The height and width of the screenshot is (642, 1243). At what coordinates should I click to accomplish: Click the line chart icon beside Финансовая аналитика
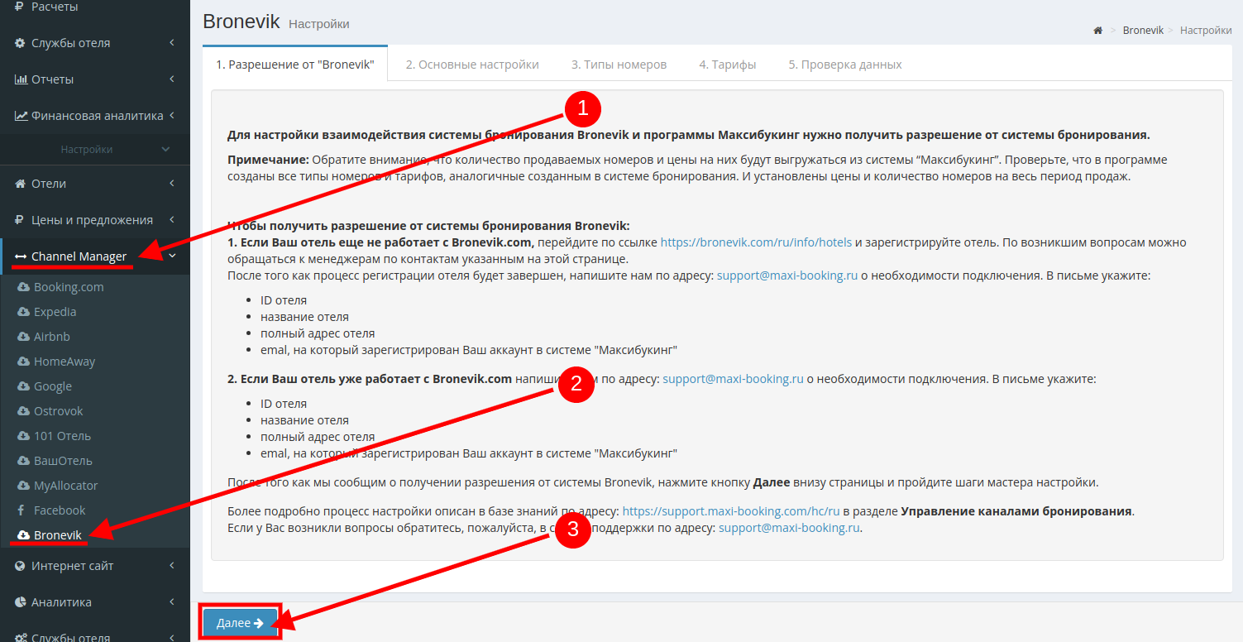22,116
